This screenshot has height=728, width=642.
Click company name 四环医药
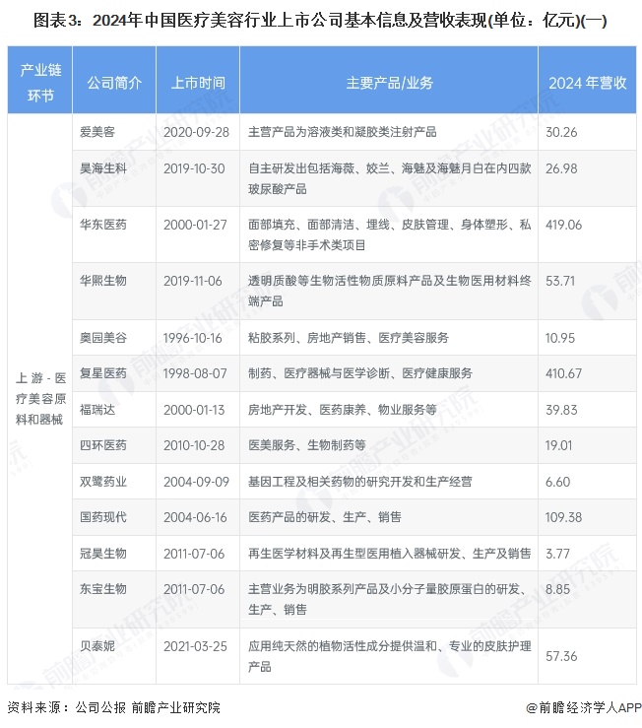pyautogui.click(x=102, y=445)
